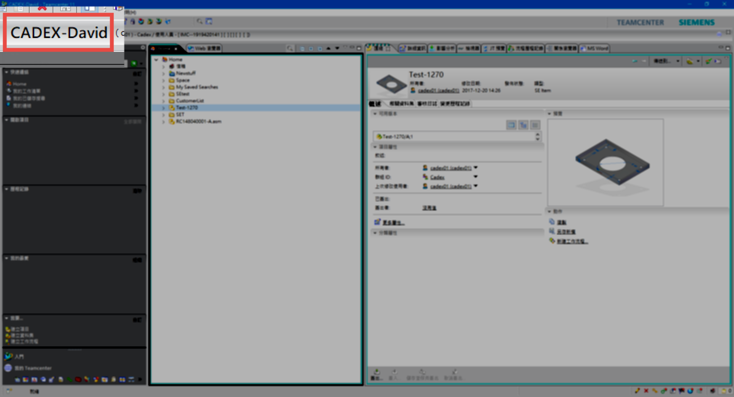
Task: Click the navigate up arrow in tree toolbar
Action: click(x=328, y=49)
